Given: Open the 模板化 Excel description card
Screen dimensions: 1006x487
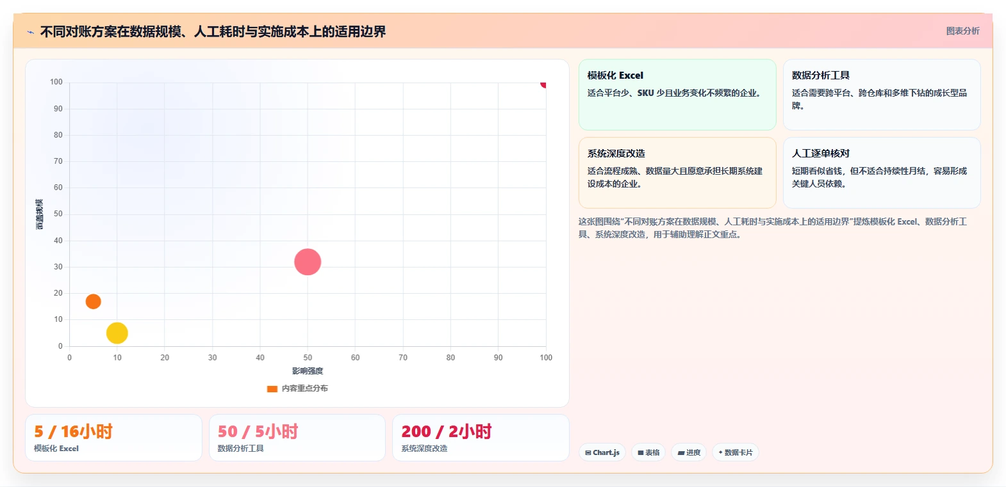Looking at the screenshot, I should [677, 95].
